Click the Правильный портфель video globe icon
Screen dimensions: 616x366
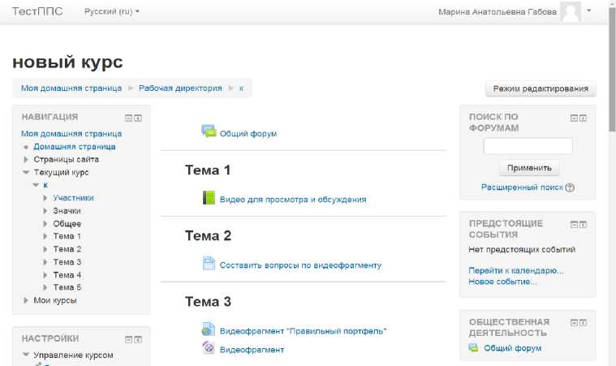209,329
